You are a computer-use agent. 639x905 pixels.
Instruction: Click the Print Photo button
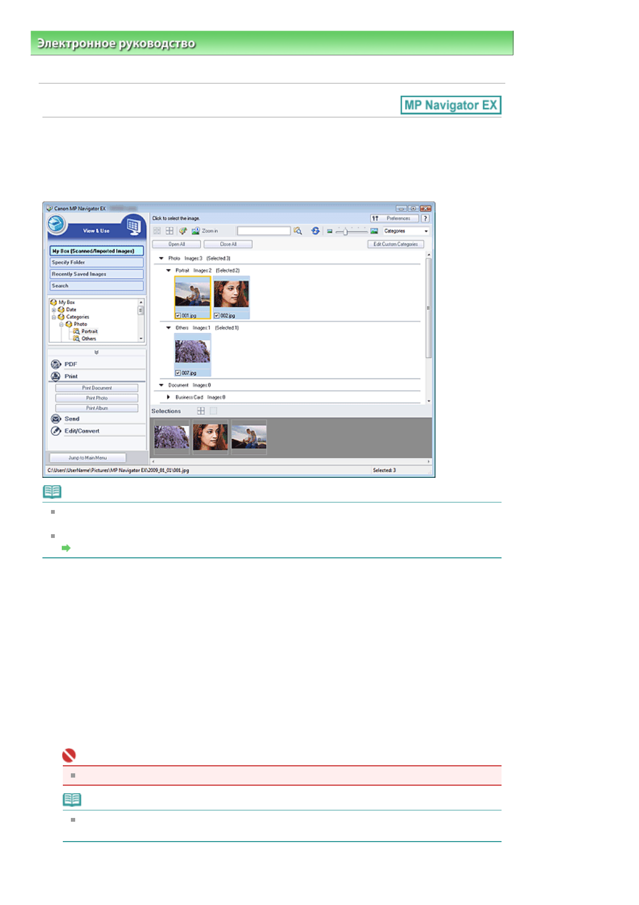97,398
